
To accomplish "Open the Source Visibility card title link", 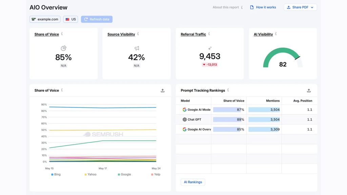I will pos(121,34).
